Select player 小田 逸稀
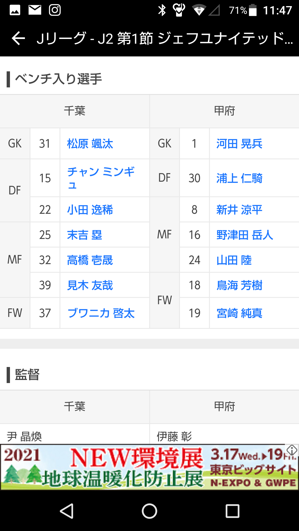The image size is (299, 531). [x=90, y=210]
